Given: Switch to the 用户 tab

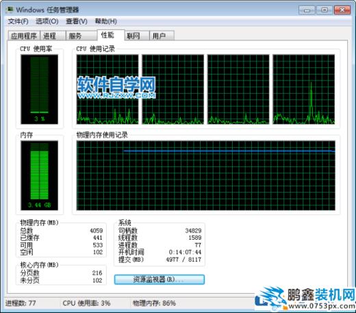Looking at the screenshot, I should 162,36.
